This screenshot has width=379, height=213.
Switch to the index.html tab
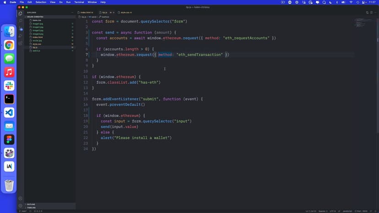click(x=85, y=12)
